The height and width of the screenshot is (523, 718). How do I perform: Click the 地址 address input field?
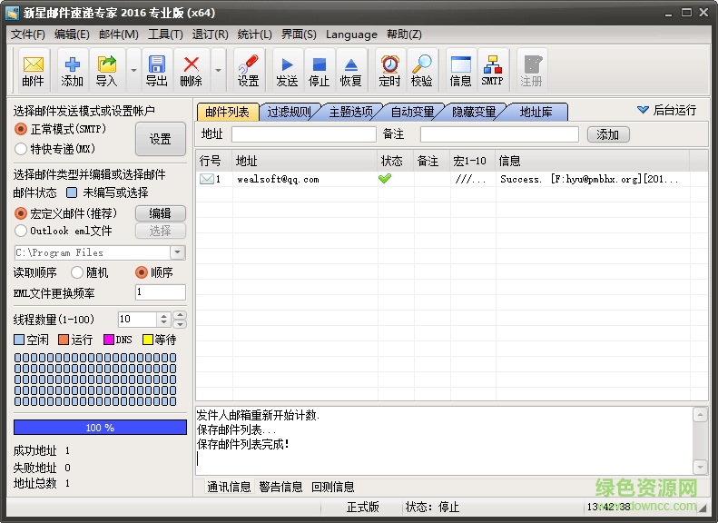pos(303,134)
